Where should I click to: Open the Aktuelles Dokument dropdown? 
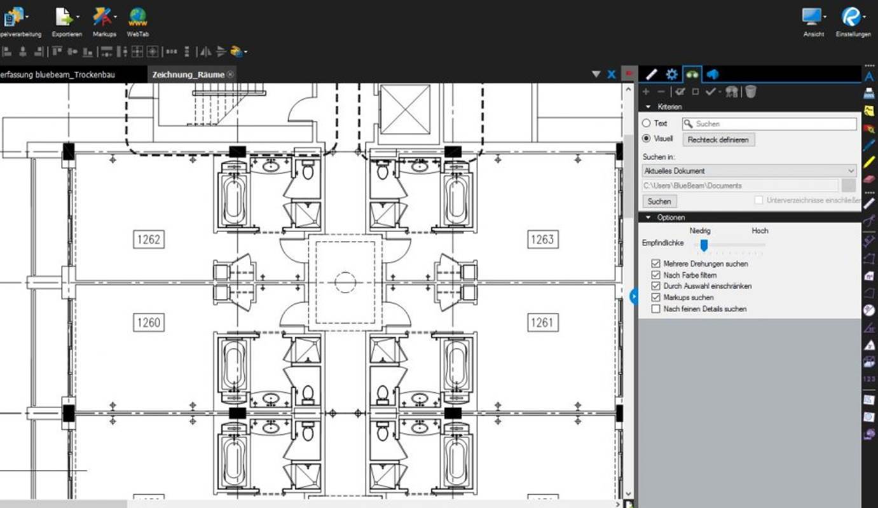pos(750,171)
